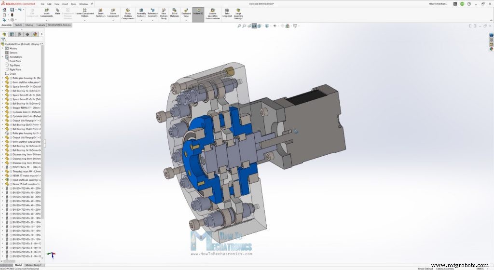Open the Insert menu
This screenshot has height=270, width=494.
65,4
